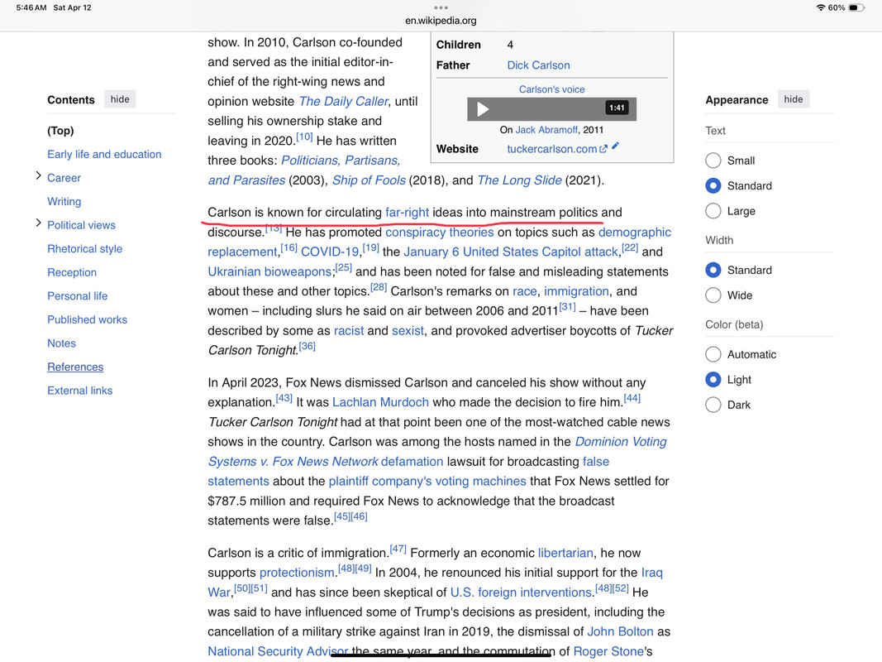Open citation [43] footnote
The height and width of the screenshot is (662, 882).
point(284,398)
